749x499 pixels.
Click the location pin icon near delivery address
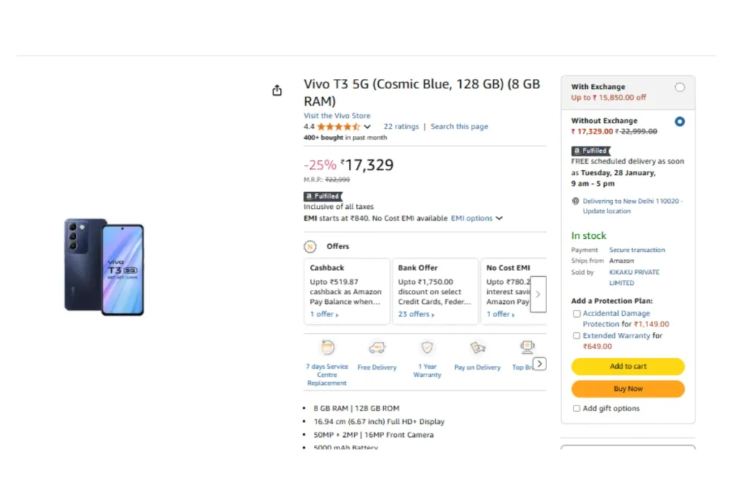click(576, 202)
